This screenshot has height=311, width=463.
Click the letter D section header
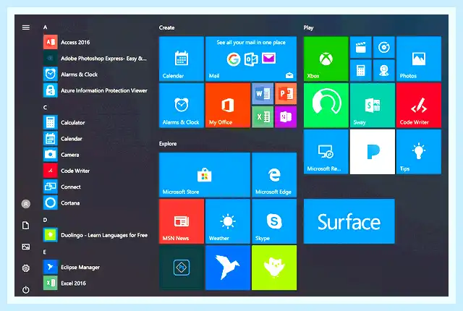[x=45, y=220]
